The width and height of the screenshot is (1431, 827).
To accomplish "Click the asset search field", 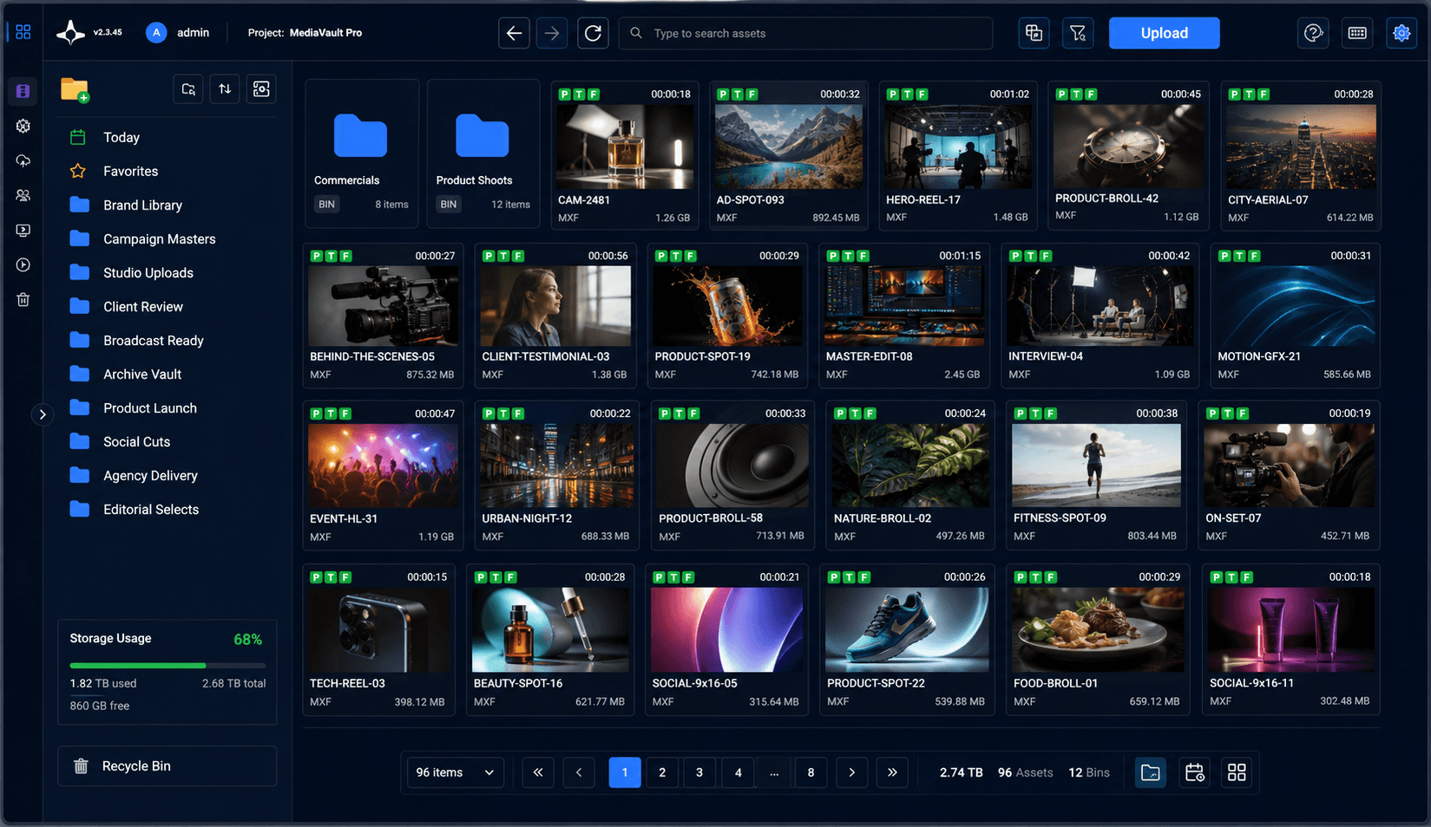I will (805, 33).
